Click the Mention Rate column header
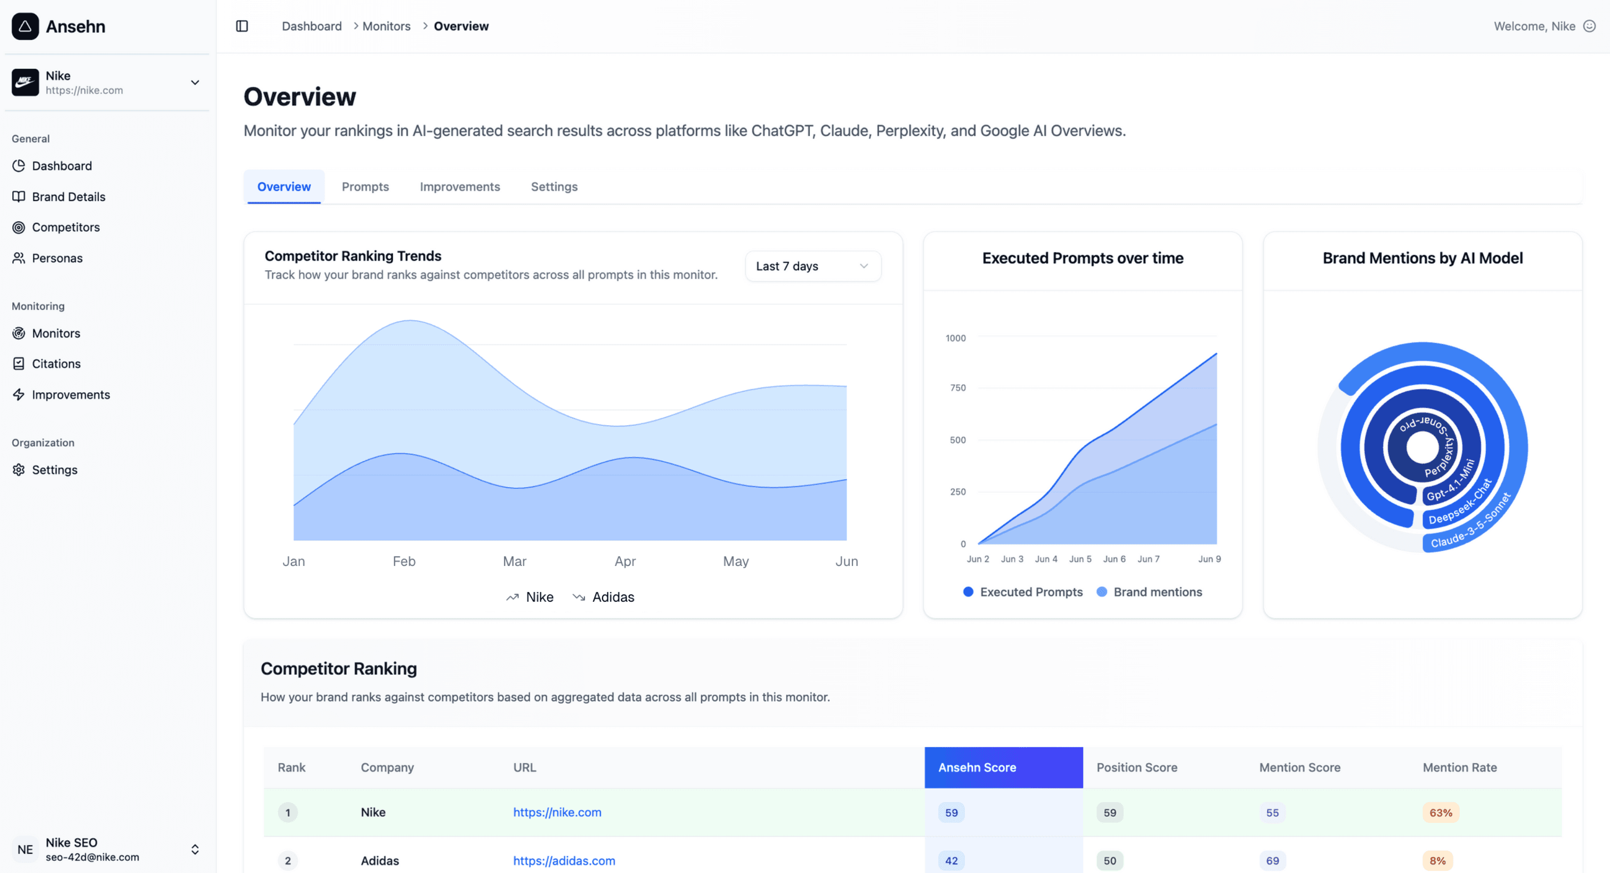Viewport: 1610px width, 873px height. click(x=1459, y=767)
